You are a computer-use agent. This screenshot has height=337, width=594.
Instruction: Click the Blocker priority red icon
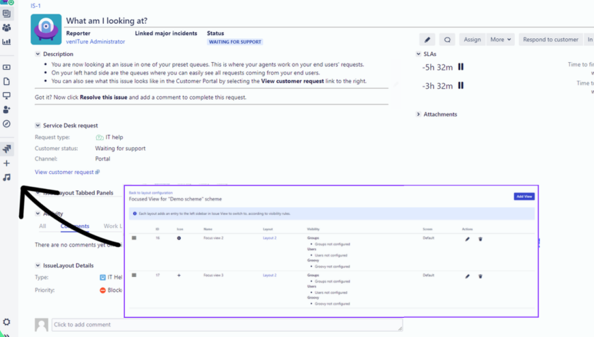[x=102, y=290]
